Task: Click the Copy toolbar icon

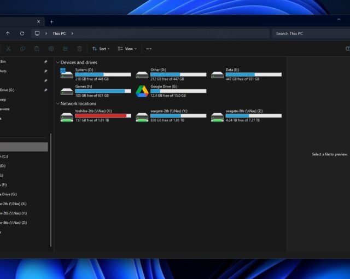Action: (x=22, y=49)
